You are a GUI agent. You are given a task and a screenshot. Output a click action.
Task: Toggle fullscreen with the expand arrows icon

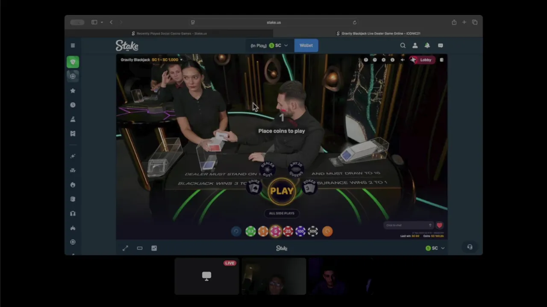click(125, 248)
